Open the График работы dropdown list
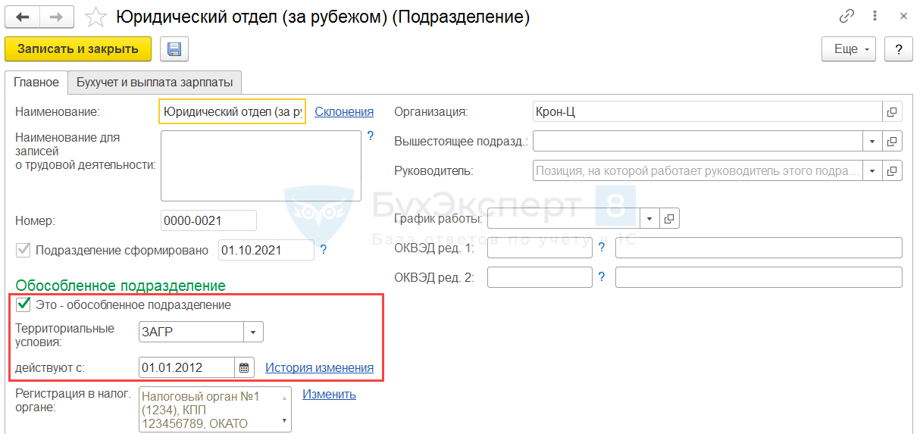920x434 pixels. pyautogui.click(x=649, y=219)
